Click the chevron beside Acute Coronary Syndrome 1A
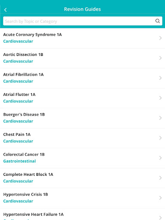This screenshot has height=220, width=165. coord(160,38)
